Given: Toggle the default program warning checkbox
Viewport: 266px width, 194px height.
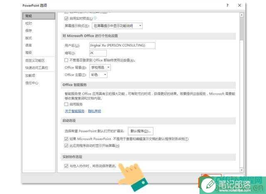Looking at the screenshot, I should coord(66,139).
